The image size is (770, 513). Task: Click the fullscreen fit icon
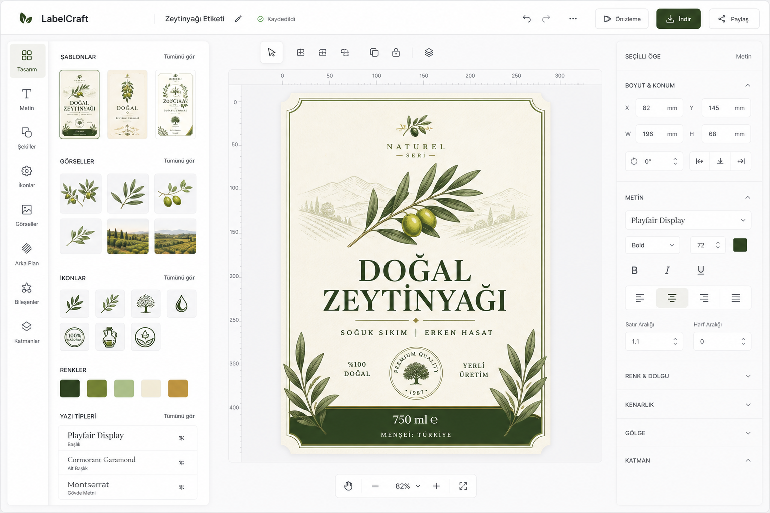(463, 486)
